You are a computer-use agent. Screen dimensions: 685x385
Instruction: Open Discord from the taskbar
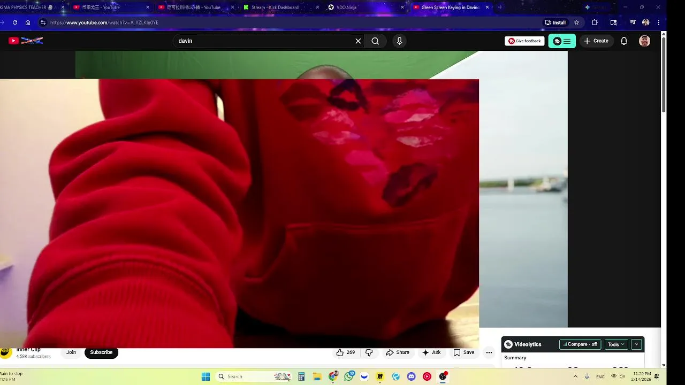pos(411,376)
